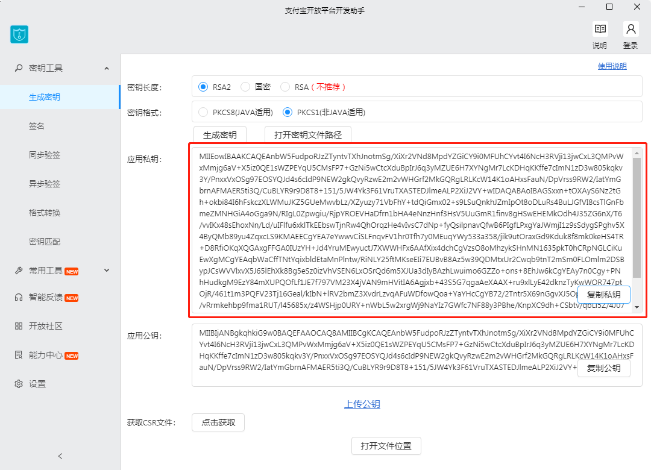Click NEW badge next to 常用工具
The width and height of the screenshot is (651, 470).
click(72, 272)
